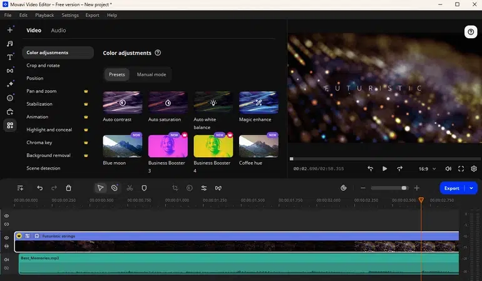Image resolution: width=482 pixels, height=281 pixels.
Task: Switch to Manual mode tab
Action: coord(151,74)
